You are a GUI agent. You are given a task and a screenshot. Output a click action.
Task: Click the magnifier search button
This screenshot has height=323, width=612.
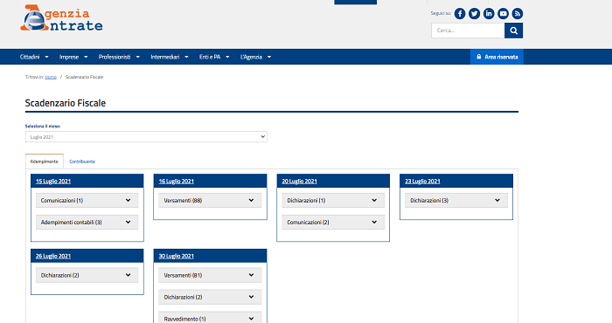point(514,31)
